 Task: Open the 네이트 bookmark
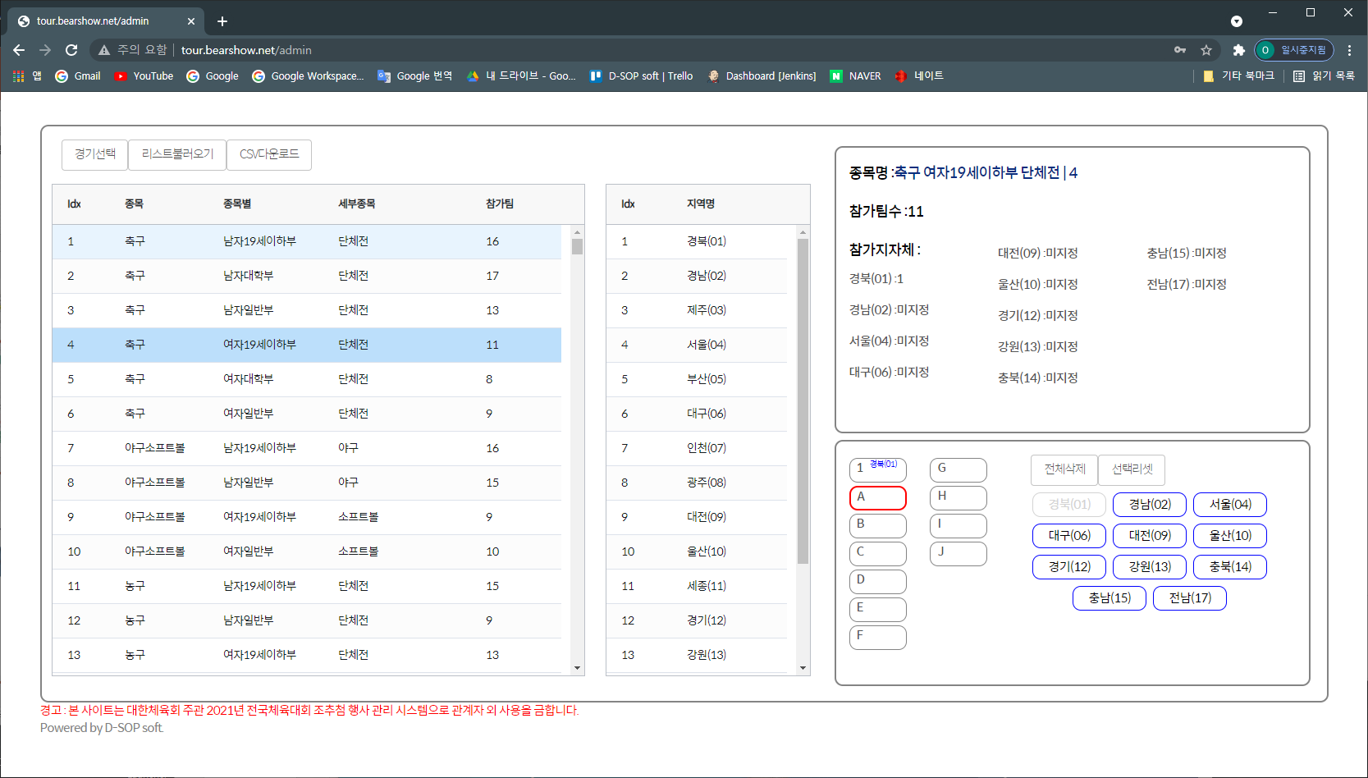point(919,76)
